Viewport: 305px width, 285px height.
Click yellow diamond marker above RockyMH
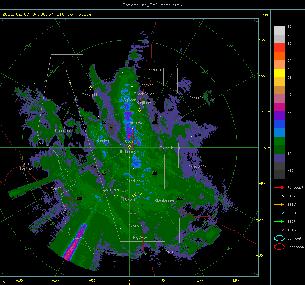pos(90,88)
